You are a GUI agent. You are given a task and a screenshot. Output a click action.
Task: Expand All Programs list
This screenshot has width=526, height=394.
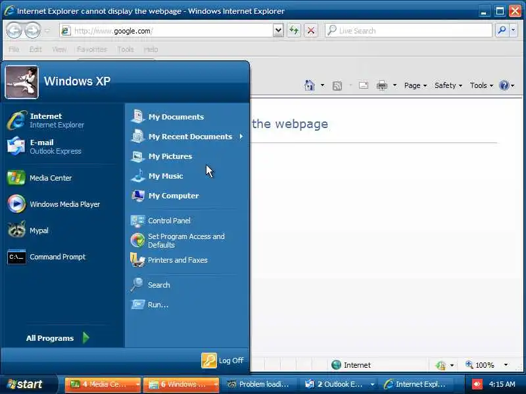(x=58, y=338)
